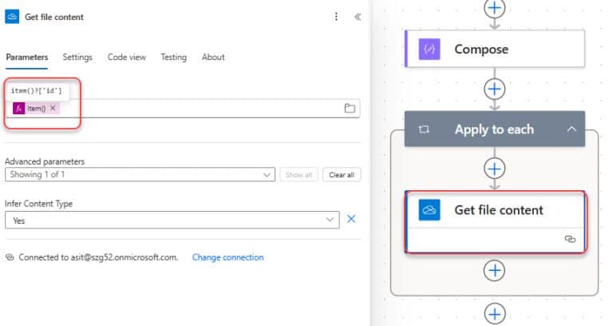Image resolution: width=613 pixels, height=326 pixels.
Task: Click the Infer Content Type label
Action: [38, 204]
